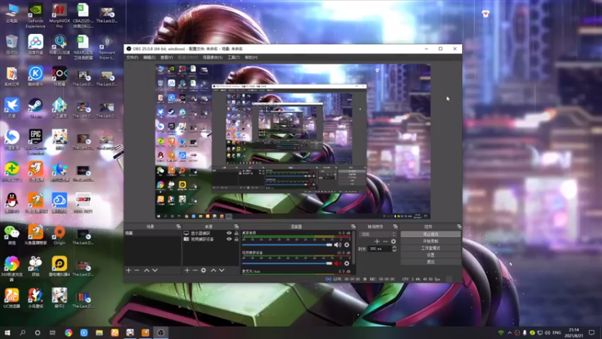Open QQ penguin desktop icon
602x339 pixels.
(12, 203)
